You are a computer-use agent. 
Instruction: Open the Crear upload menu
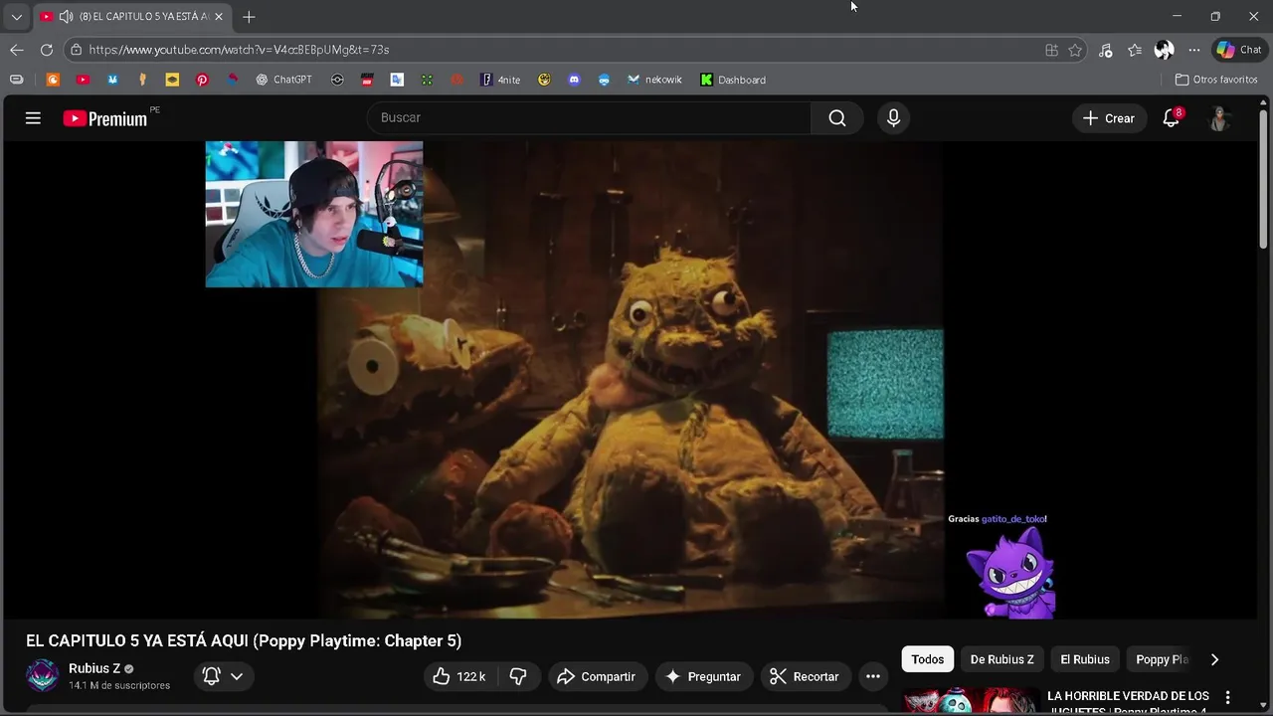[1109, 118]
